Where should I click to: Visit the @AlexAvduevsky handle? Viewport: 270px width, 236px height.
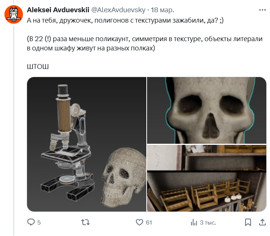pyautogui.click(x=118, y=10)
